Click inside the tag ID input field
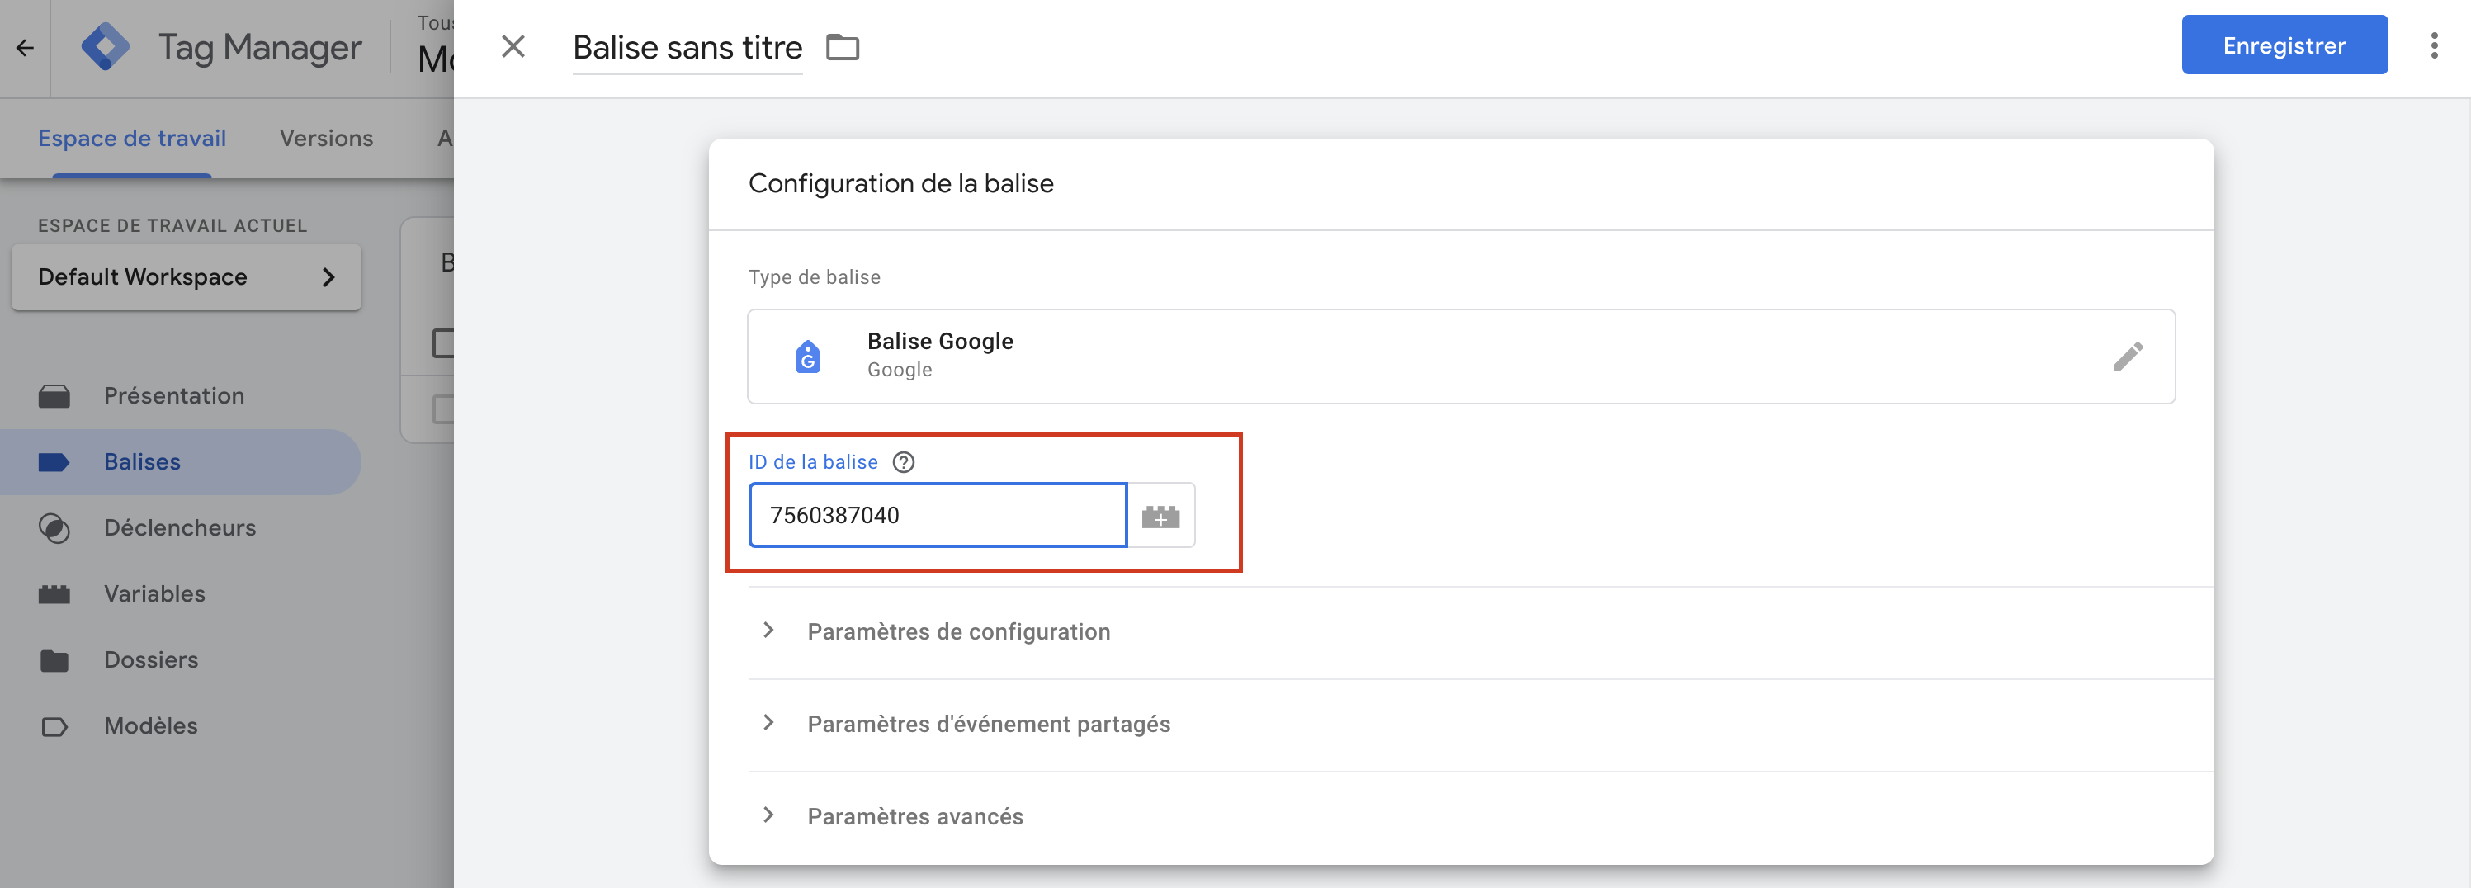Screen dimensions: 2471x888 [938, 515]
